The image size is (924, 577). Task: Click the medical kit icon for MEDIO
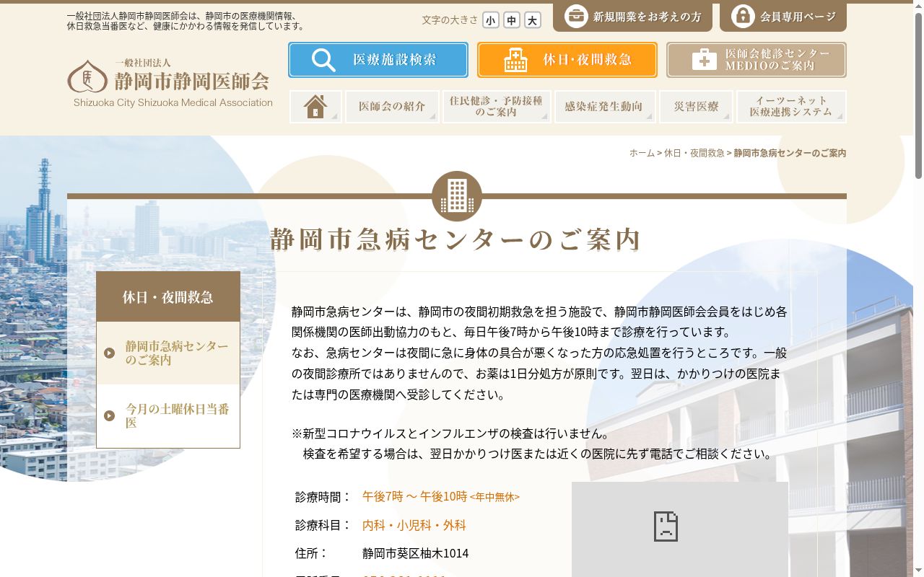704,60
